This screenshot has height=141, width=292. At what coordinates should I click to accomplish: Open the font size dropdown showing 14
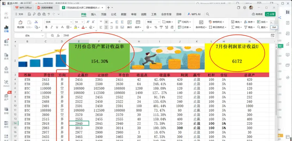pos(79,22)
